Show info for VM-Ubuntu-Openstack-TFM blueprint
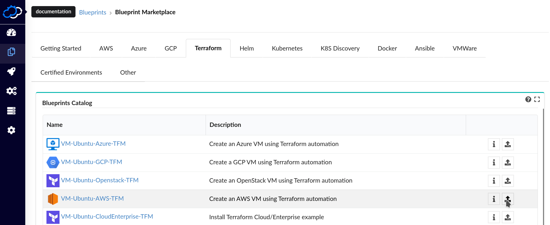Screen dimensions: 550x225 (x=494, y=181)
